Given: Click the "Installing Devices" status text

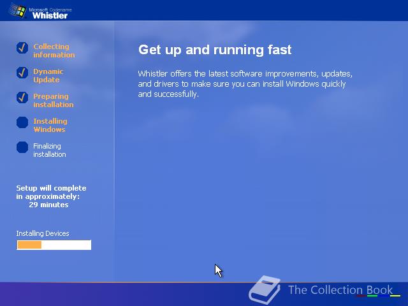Looking at the screenshot, I should coord(43,233).
